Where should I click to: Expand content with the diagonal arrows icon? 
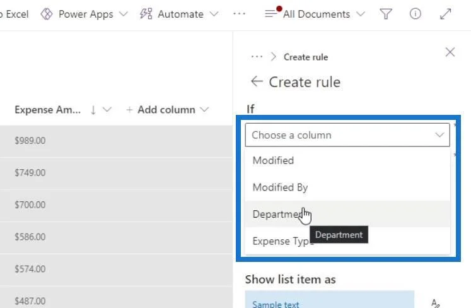[x=446, y=14]
